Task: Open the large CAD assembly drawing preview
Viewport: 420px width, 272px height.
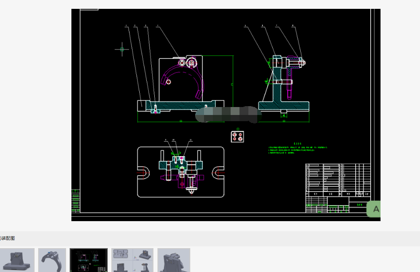Action: tap(226, 115)
